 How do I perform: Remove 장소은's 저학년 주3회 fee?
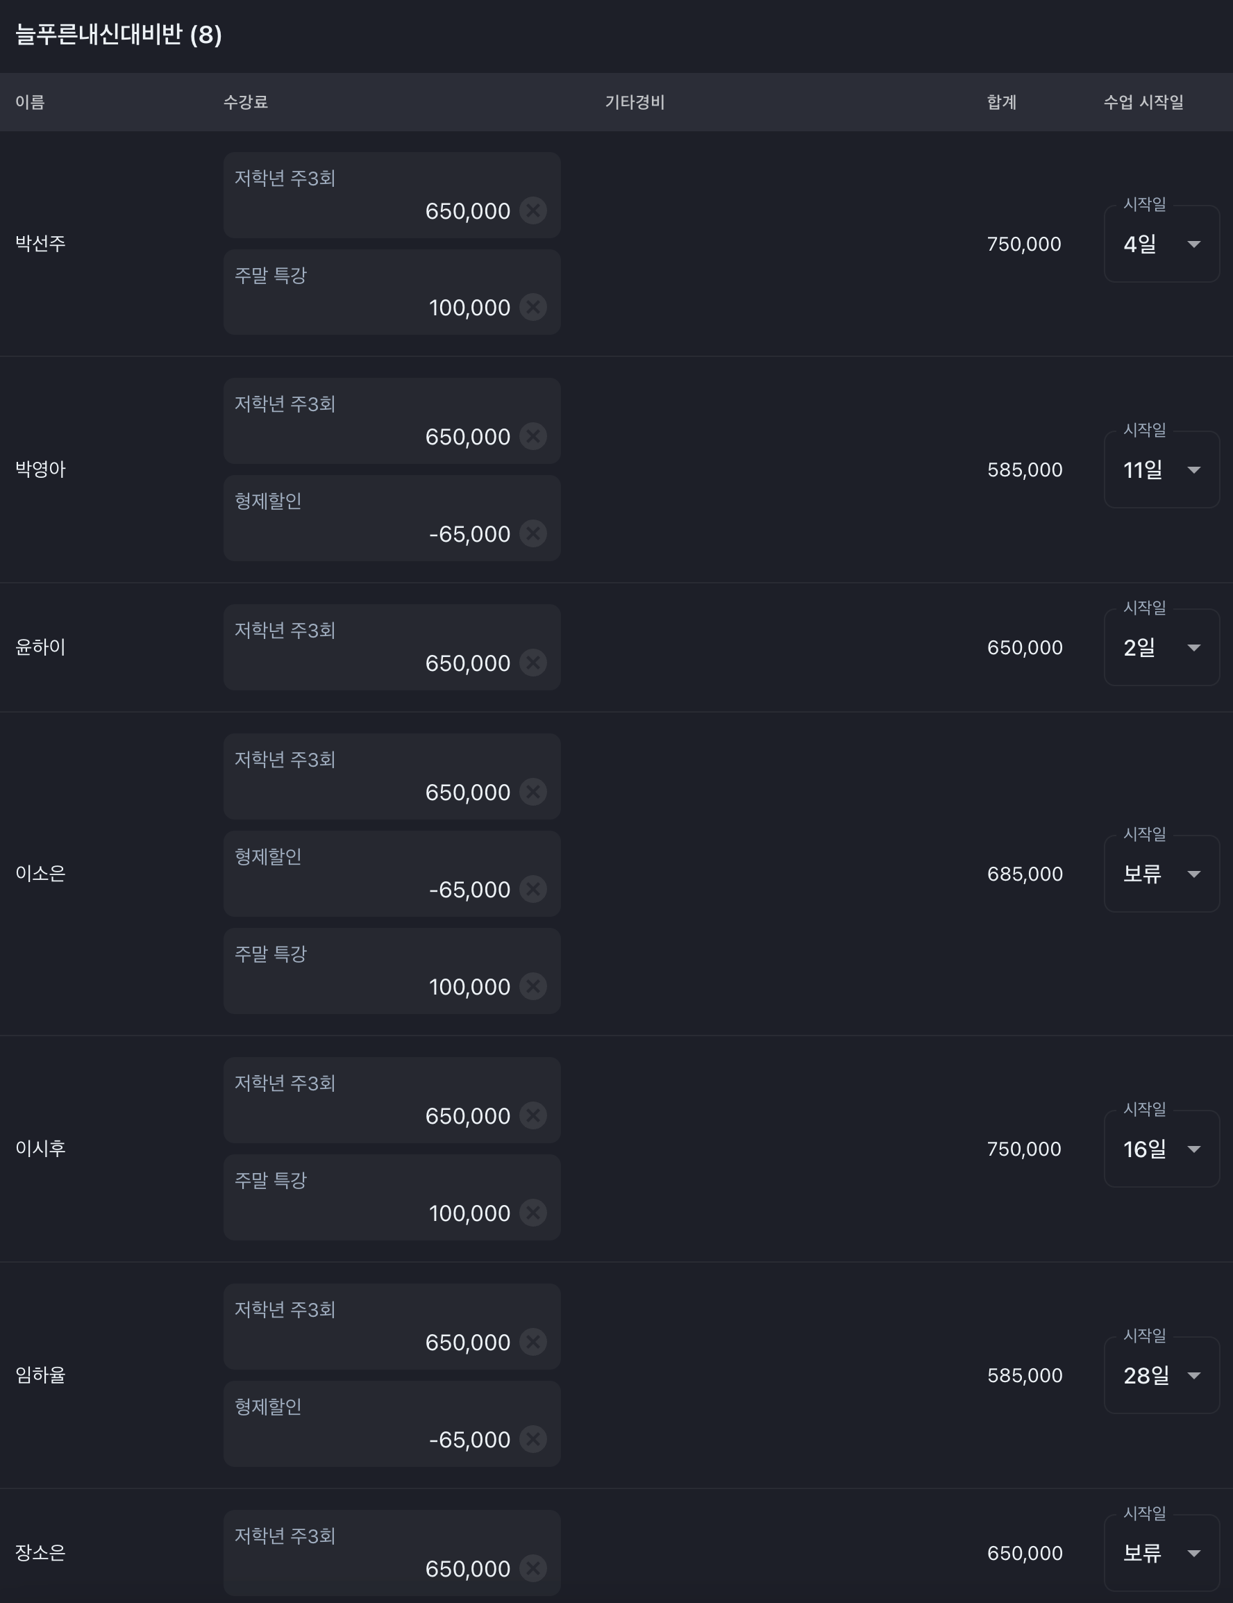533,1568
